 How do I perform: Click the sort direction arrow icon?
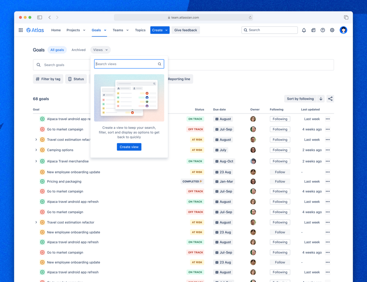coord(320,98)
